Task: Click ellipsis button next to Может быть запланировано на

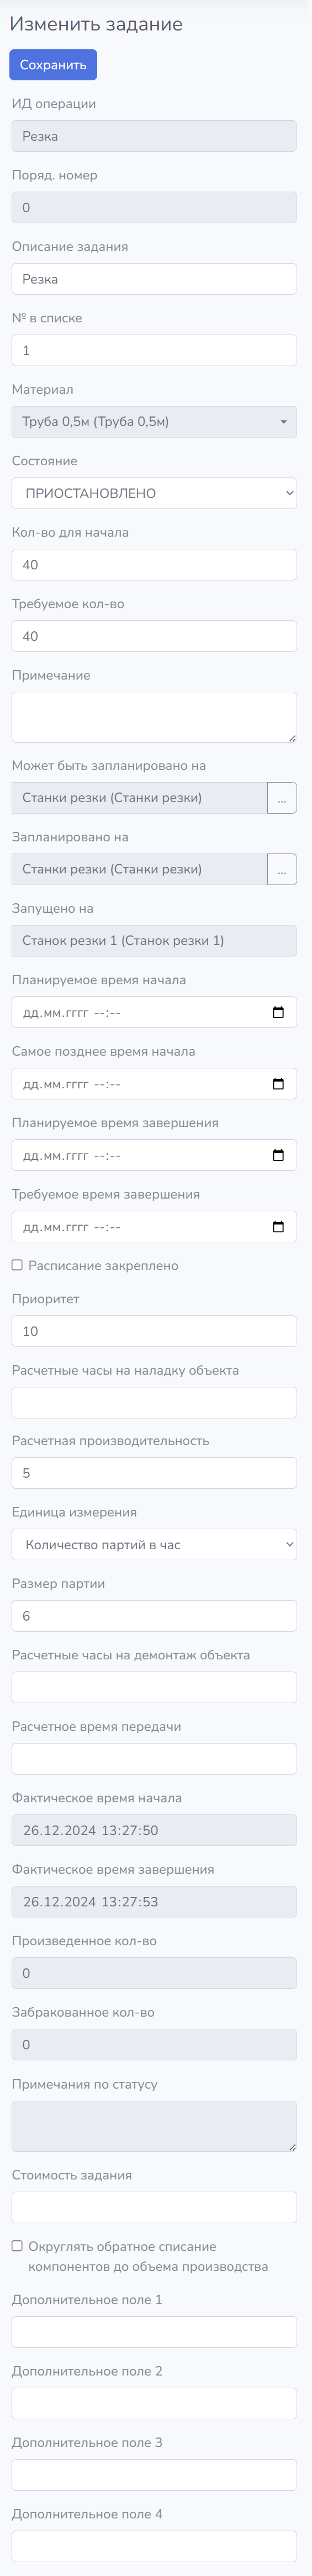Action: [282, 798]
